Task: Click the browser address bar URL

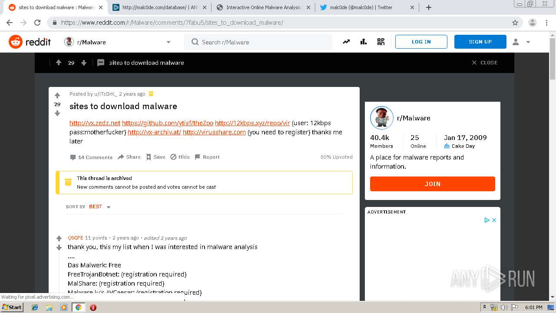Action: 172,23
